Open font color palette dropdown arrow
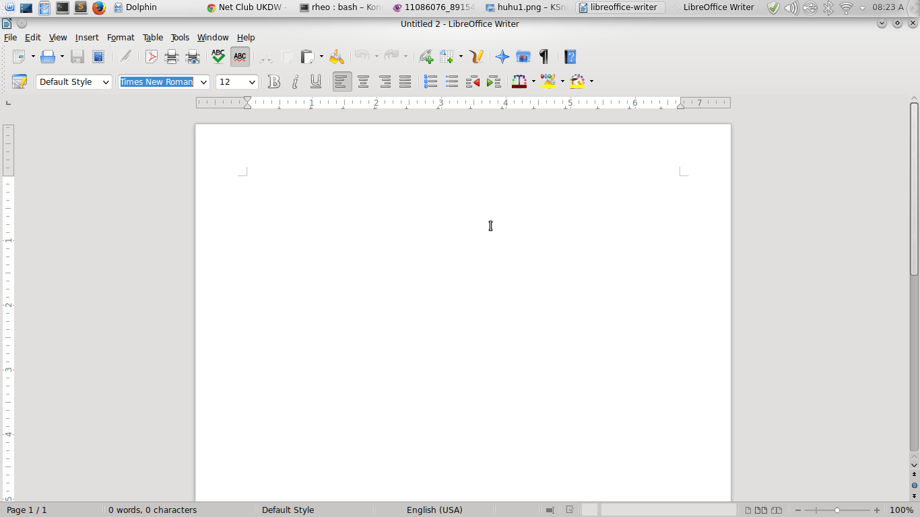The width and height of the screenshot is (920, 517). coord(533,81)
